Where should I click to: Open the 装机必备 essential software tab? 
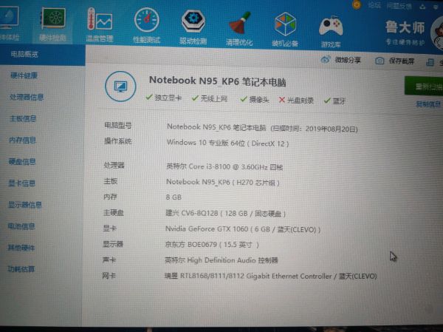285,30
